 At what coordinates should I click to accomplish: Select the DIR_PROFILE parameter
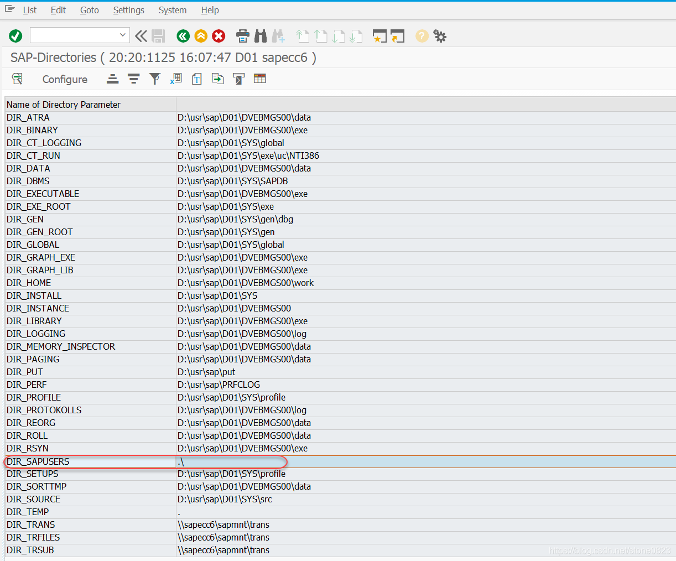[x=34, y=397]
